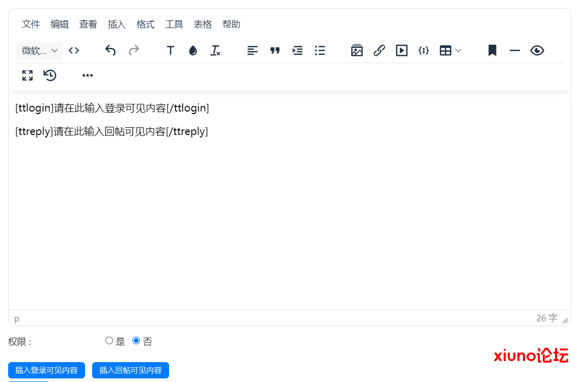
Task: Click the 插入登录可见内容 button
Action: click(x=46, y=370)
